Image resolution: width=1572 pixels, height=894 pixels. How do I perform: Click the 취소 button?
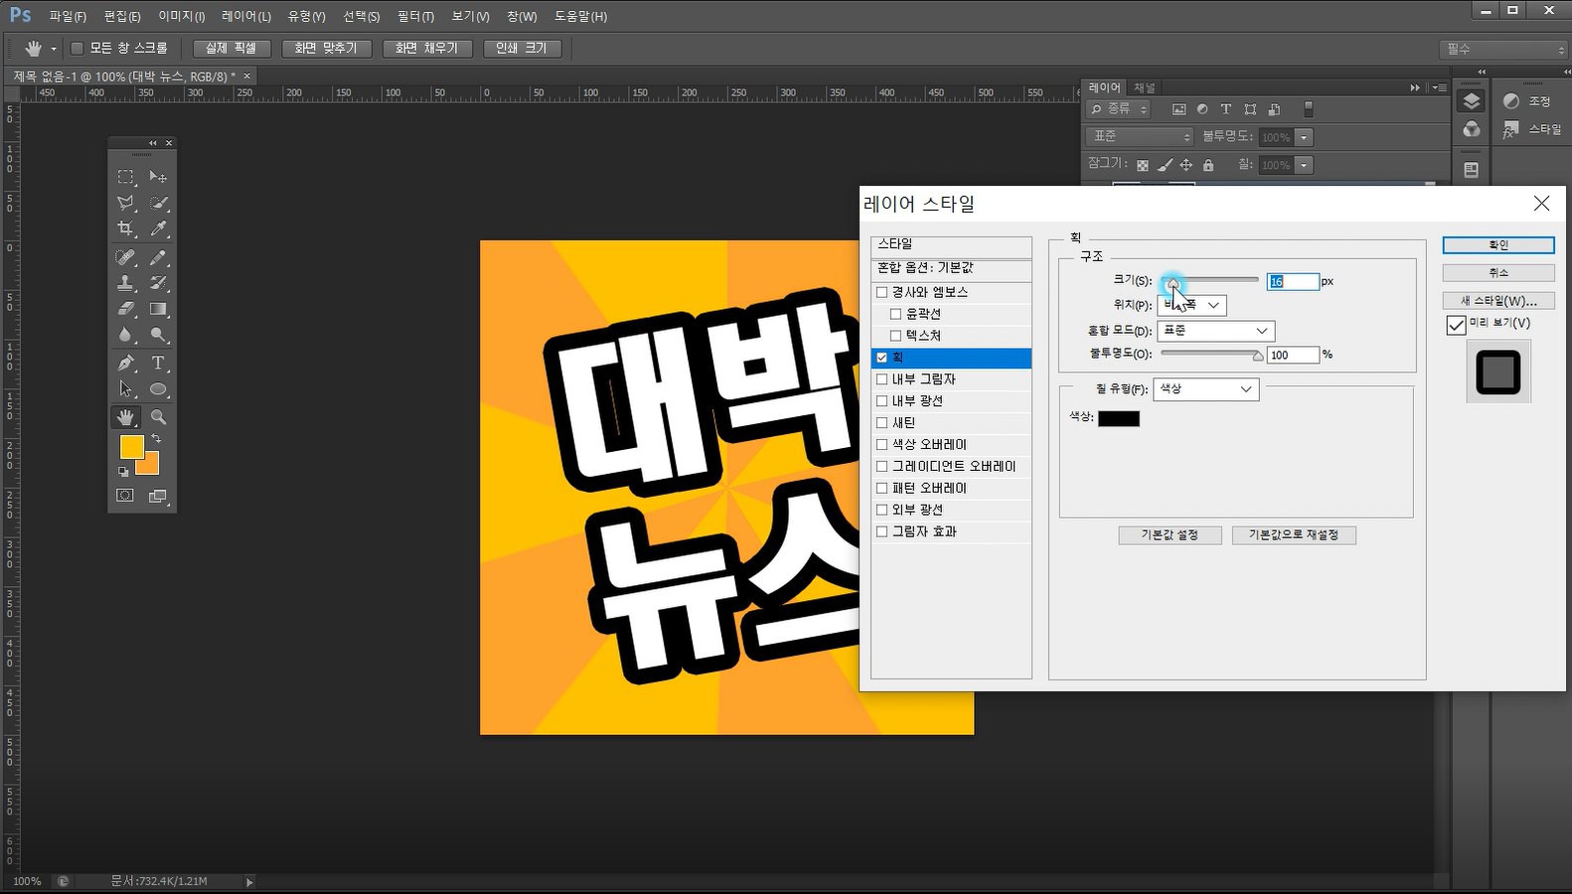coord(1498,272)
